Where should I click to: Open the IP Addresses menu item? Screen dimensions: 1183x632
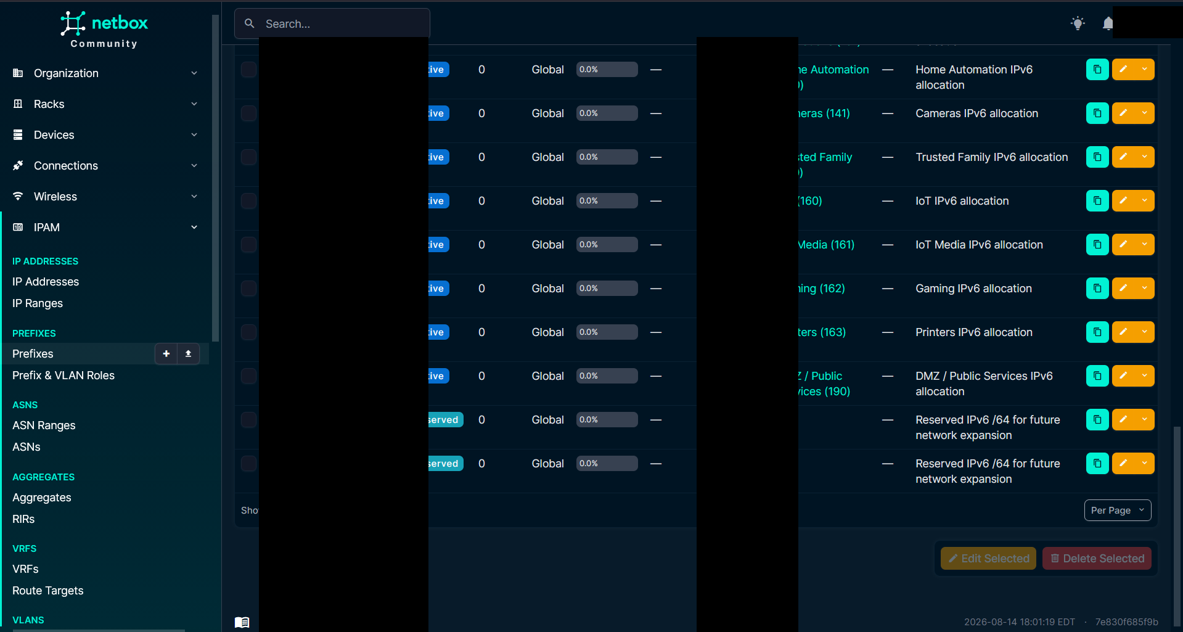(x=46, y=282)
